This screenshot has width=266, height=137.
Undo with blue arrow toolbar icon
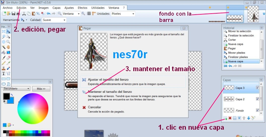pos(49,14)
